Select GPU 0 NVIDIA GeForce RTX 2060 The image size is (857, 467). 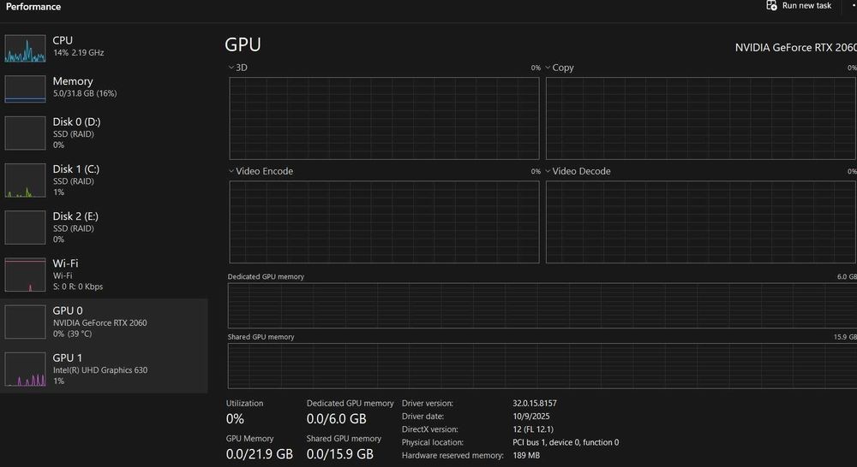coord(104,322)
